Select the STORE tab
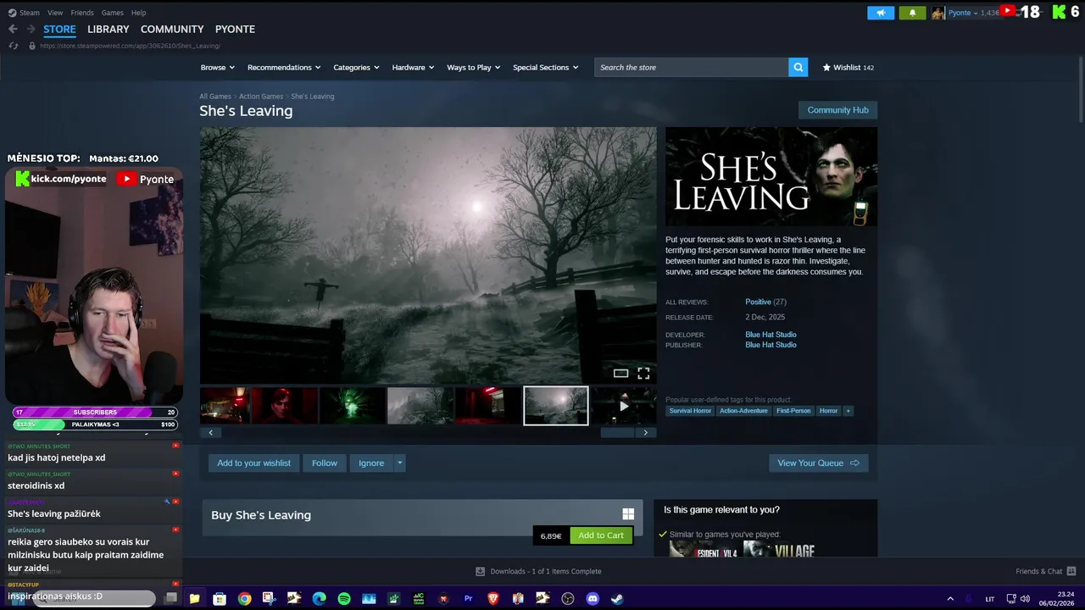This screenshot has height=610, width=1085. [59, 29]
